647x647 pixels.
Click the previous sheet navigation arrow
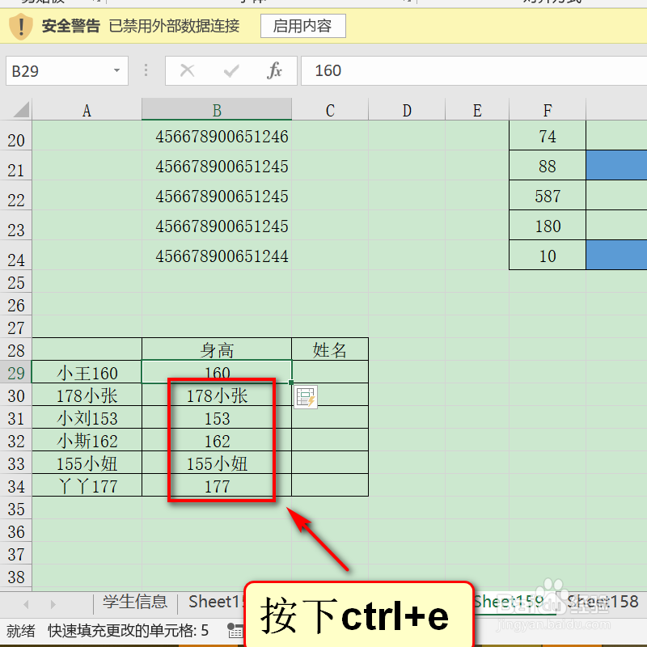point(25,602)
